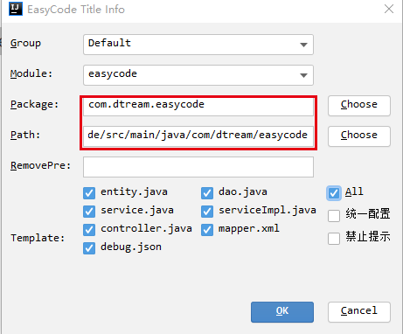Choose a package with the Package Choose button
Image resolution: width=403 pixels, height=334 pixels.
click(359, 106)
